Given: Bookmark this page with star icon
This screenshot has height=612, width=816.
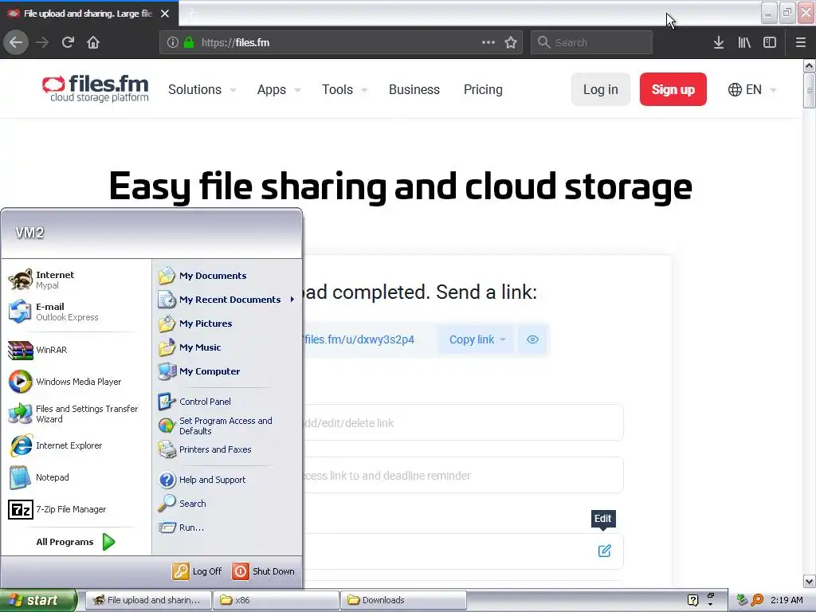Looking at the screenshot, I should click(x=511, y=43).
